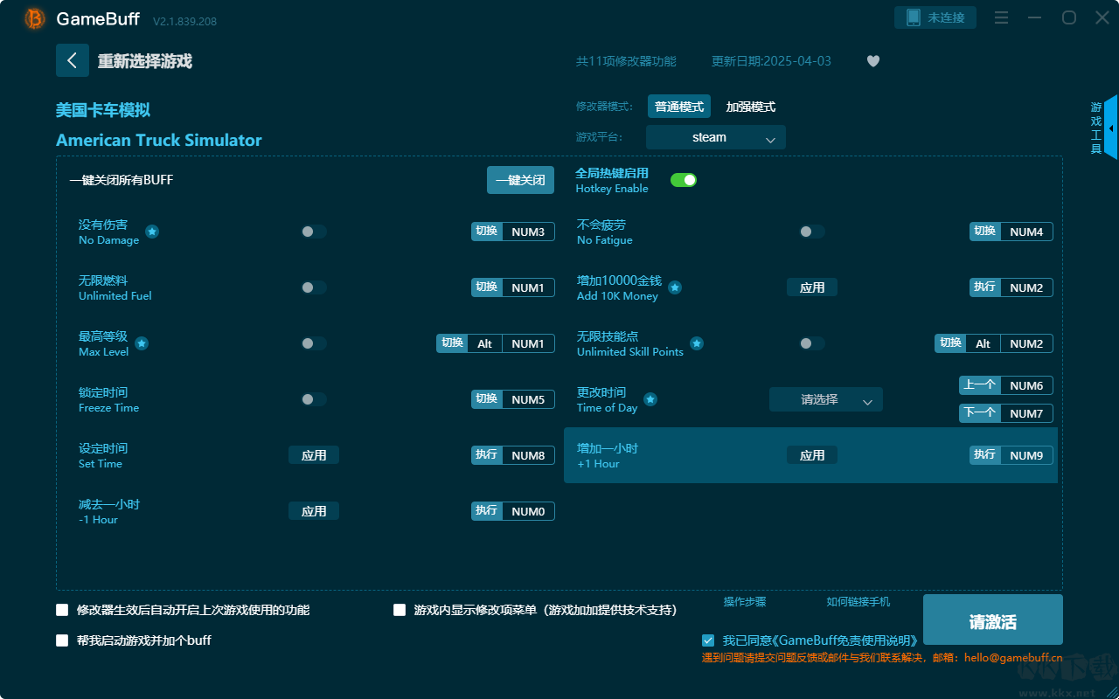1119x699 pixels.
Task: Click the star icon next to Max Level
Action: point(142,343)
